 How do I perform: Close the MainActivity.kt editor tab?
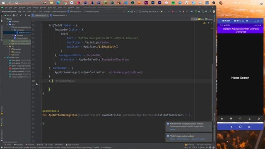tap(47, 15)
